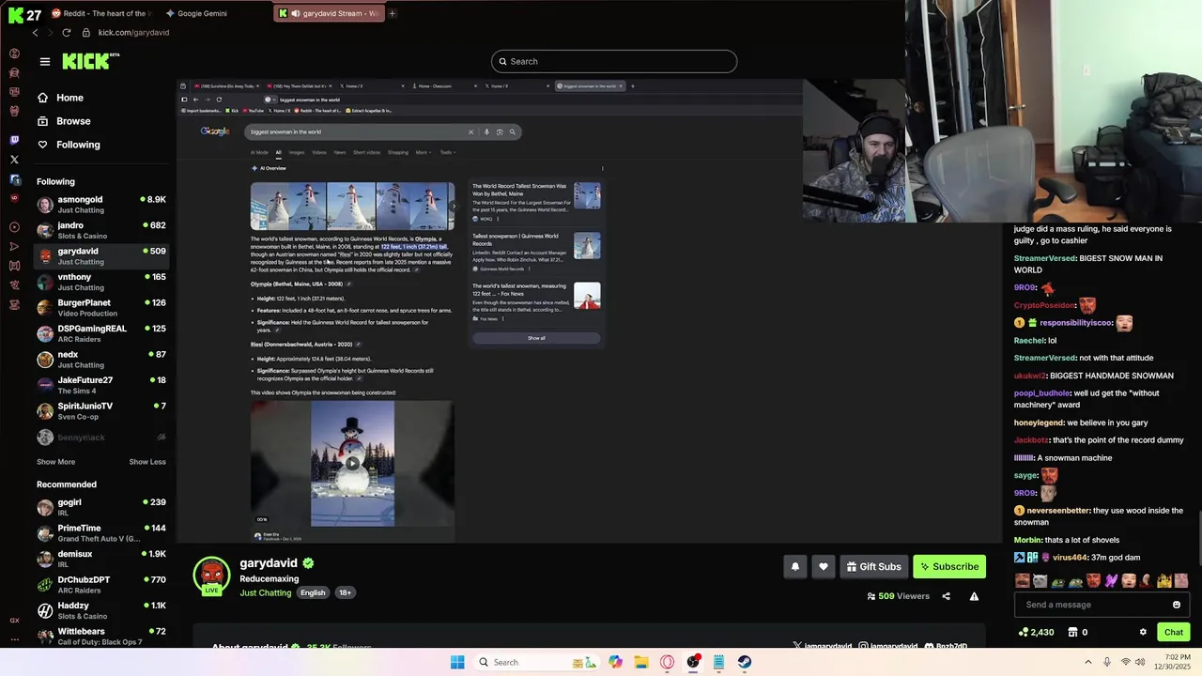Click the taskbar Wi-Fi icon
This screenshot has width=1202, height=676.
(x=1125, y=662)
